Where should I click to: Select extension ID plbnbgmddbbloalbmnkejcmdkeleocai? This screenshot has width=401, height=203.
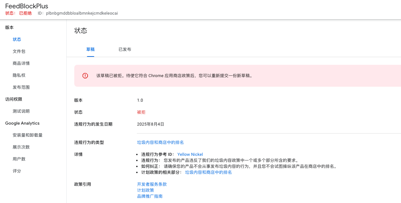coord(82,13)
